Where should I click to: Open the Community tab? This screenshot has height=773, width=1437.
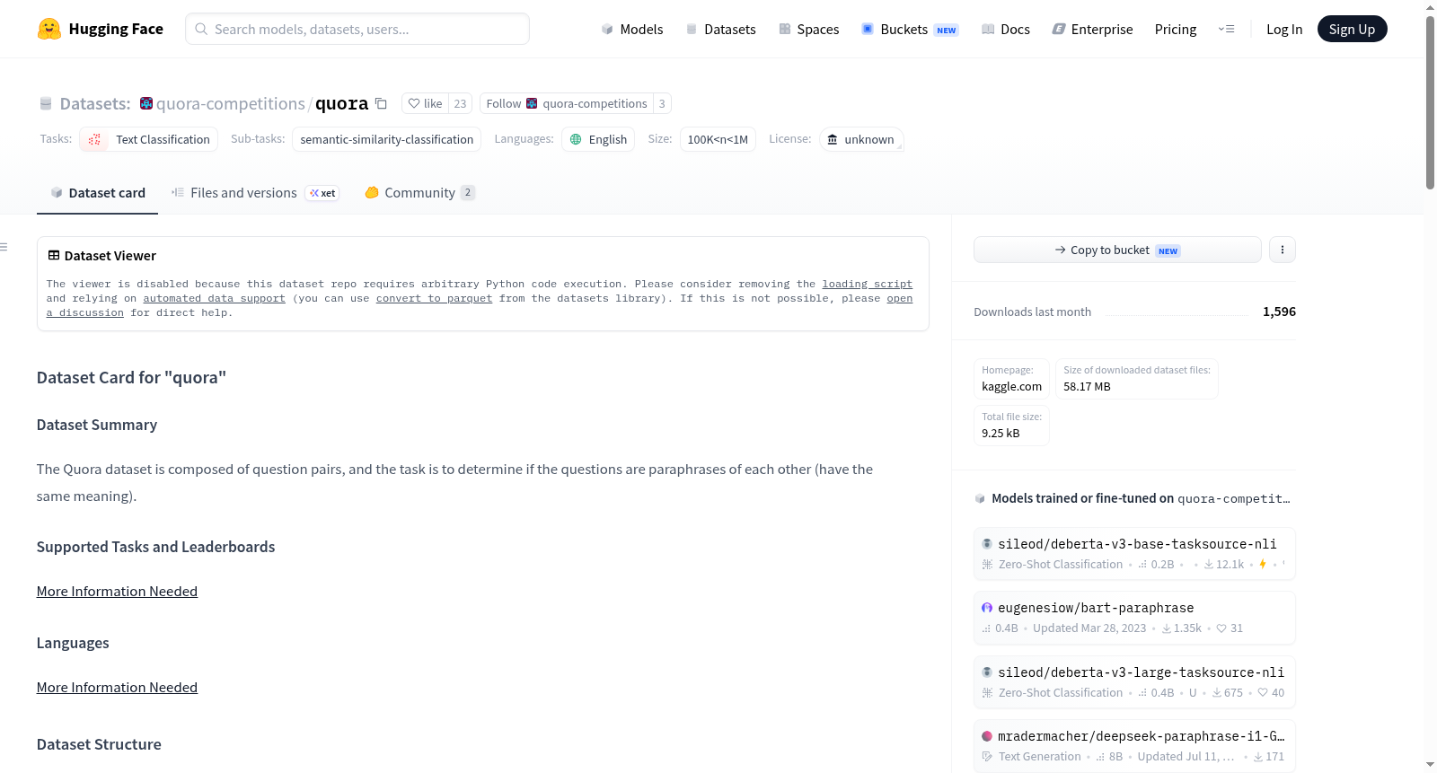(x=419, y=192)
